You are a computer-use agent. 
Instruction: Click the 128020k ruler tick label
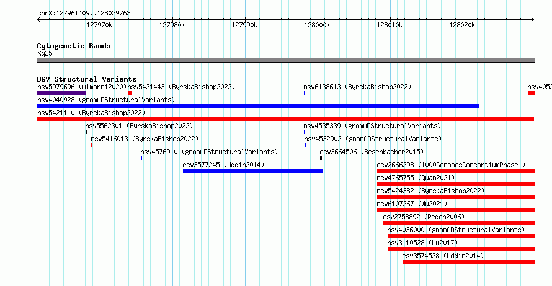[x=462, y=25]
